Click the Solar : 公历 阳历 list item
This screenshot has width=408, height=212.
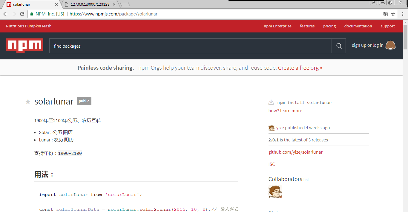[x=56, y=132]
